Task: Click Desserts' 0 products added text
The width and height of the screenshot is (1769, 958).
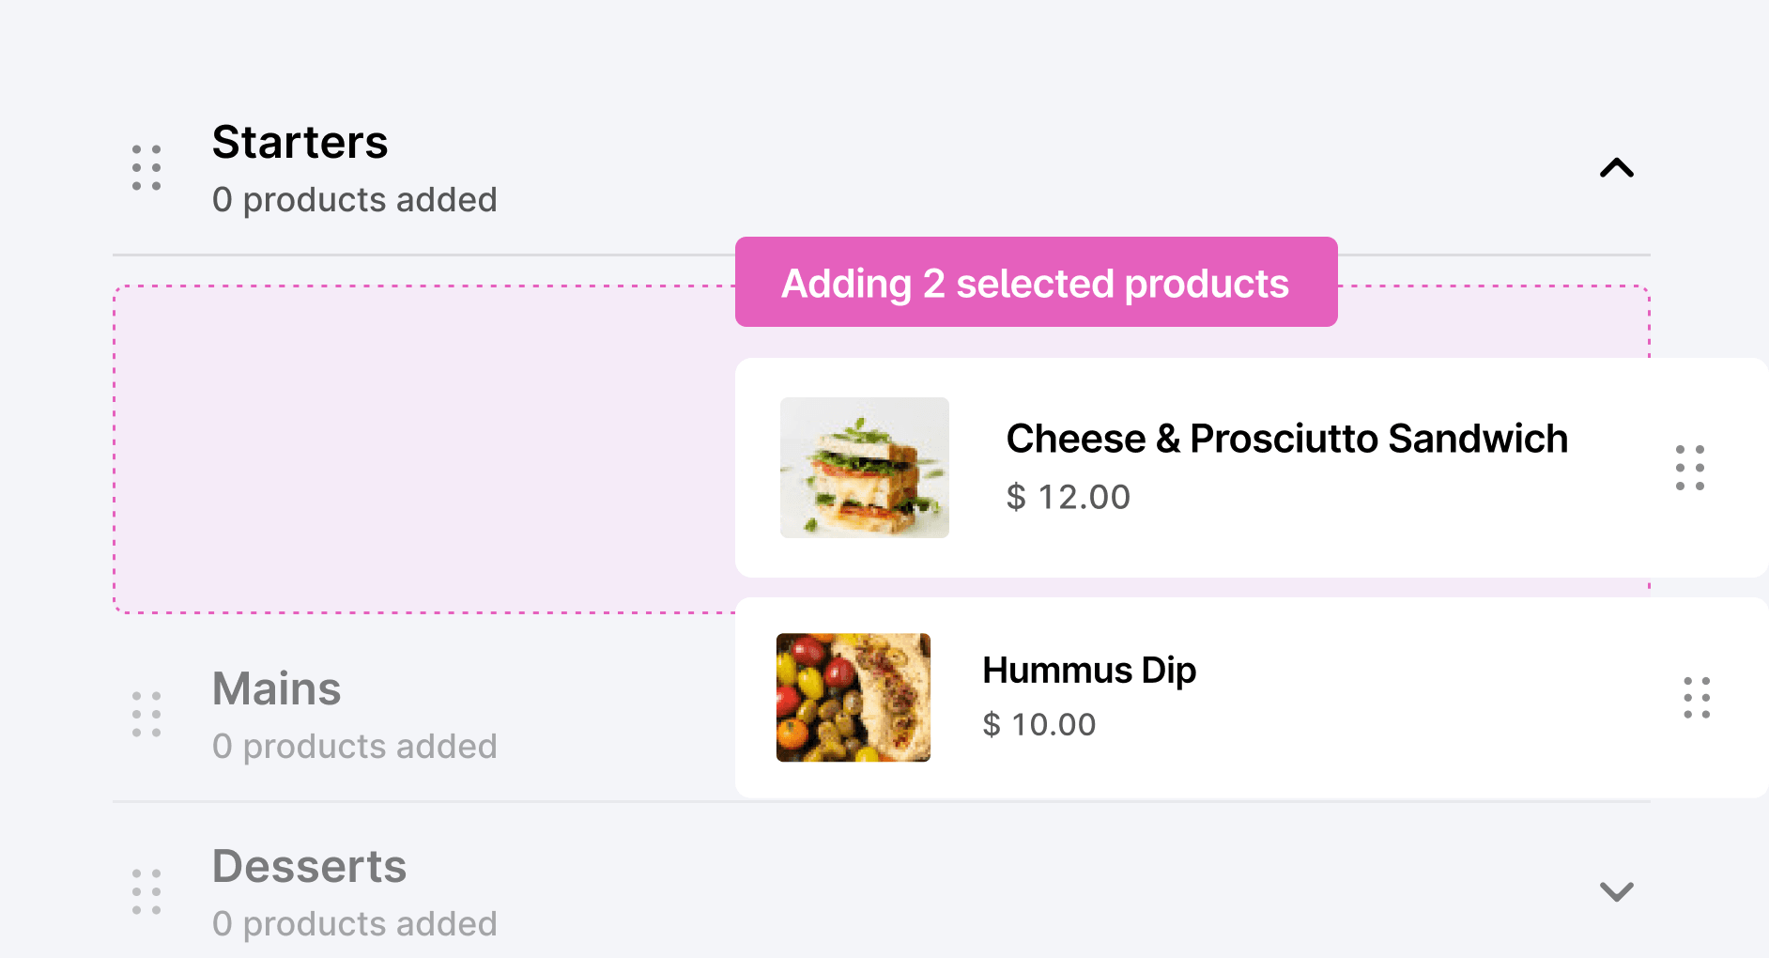Action: click(354, 924)
